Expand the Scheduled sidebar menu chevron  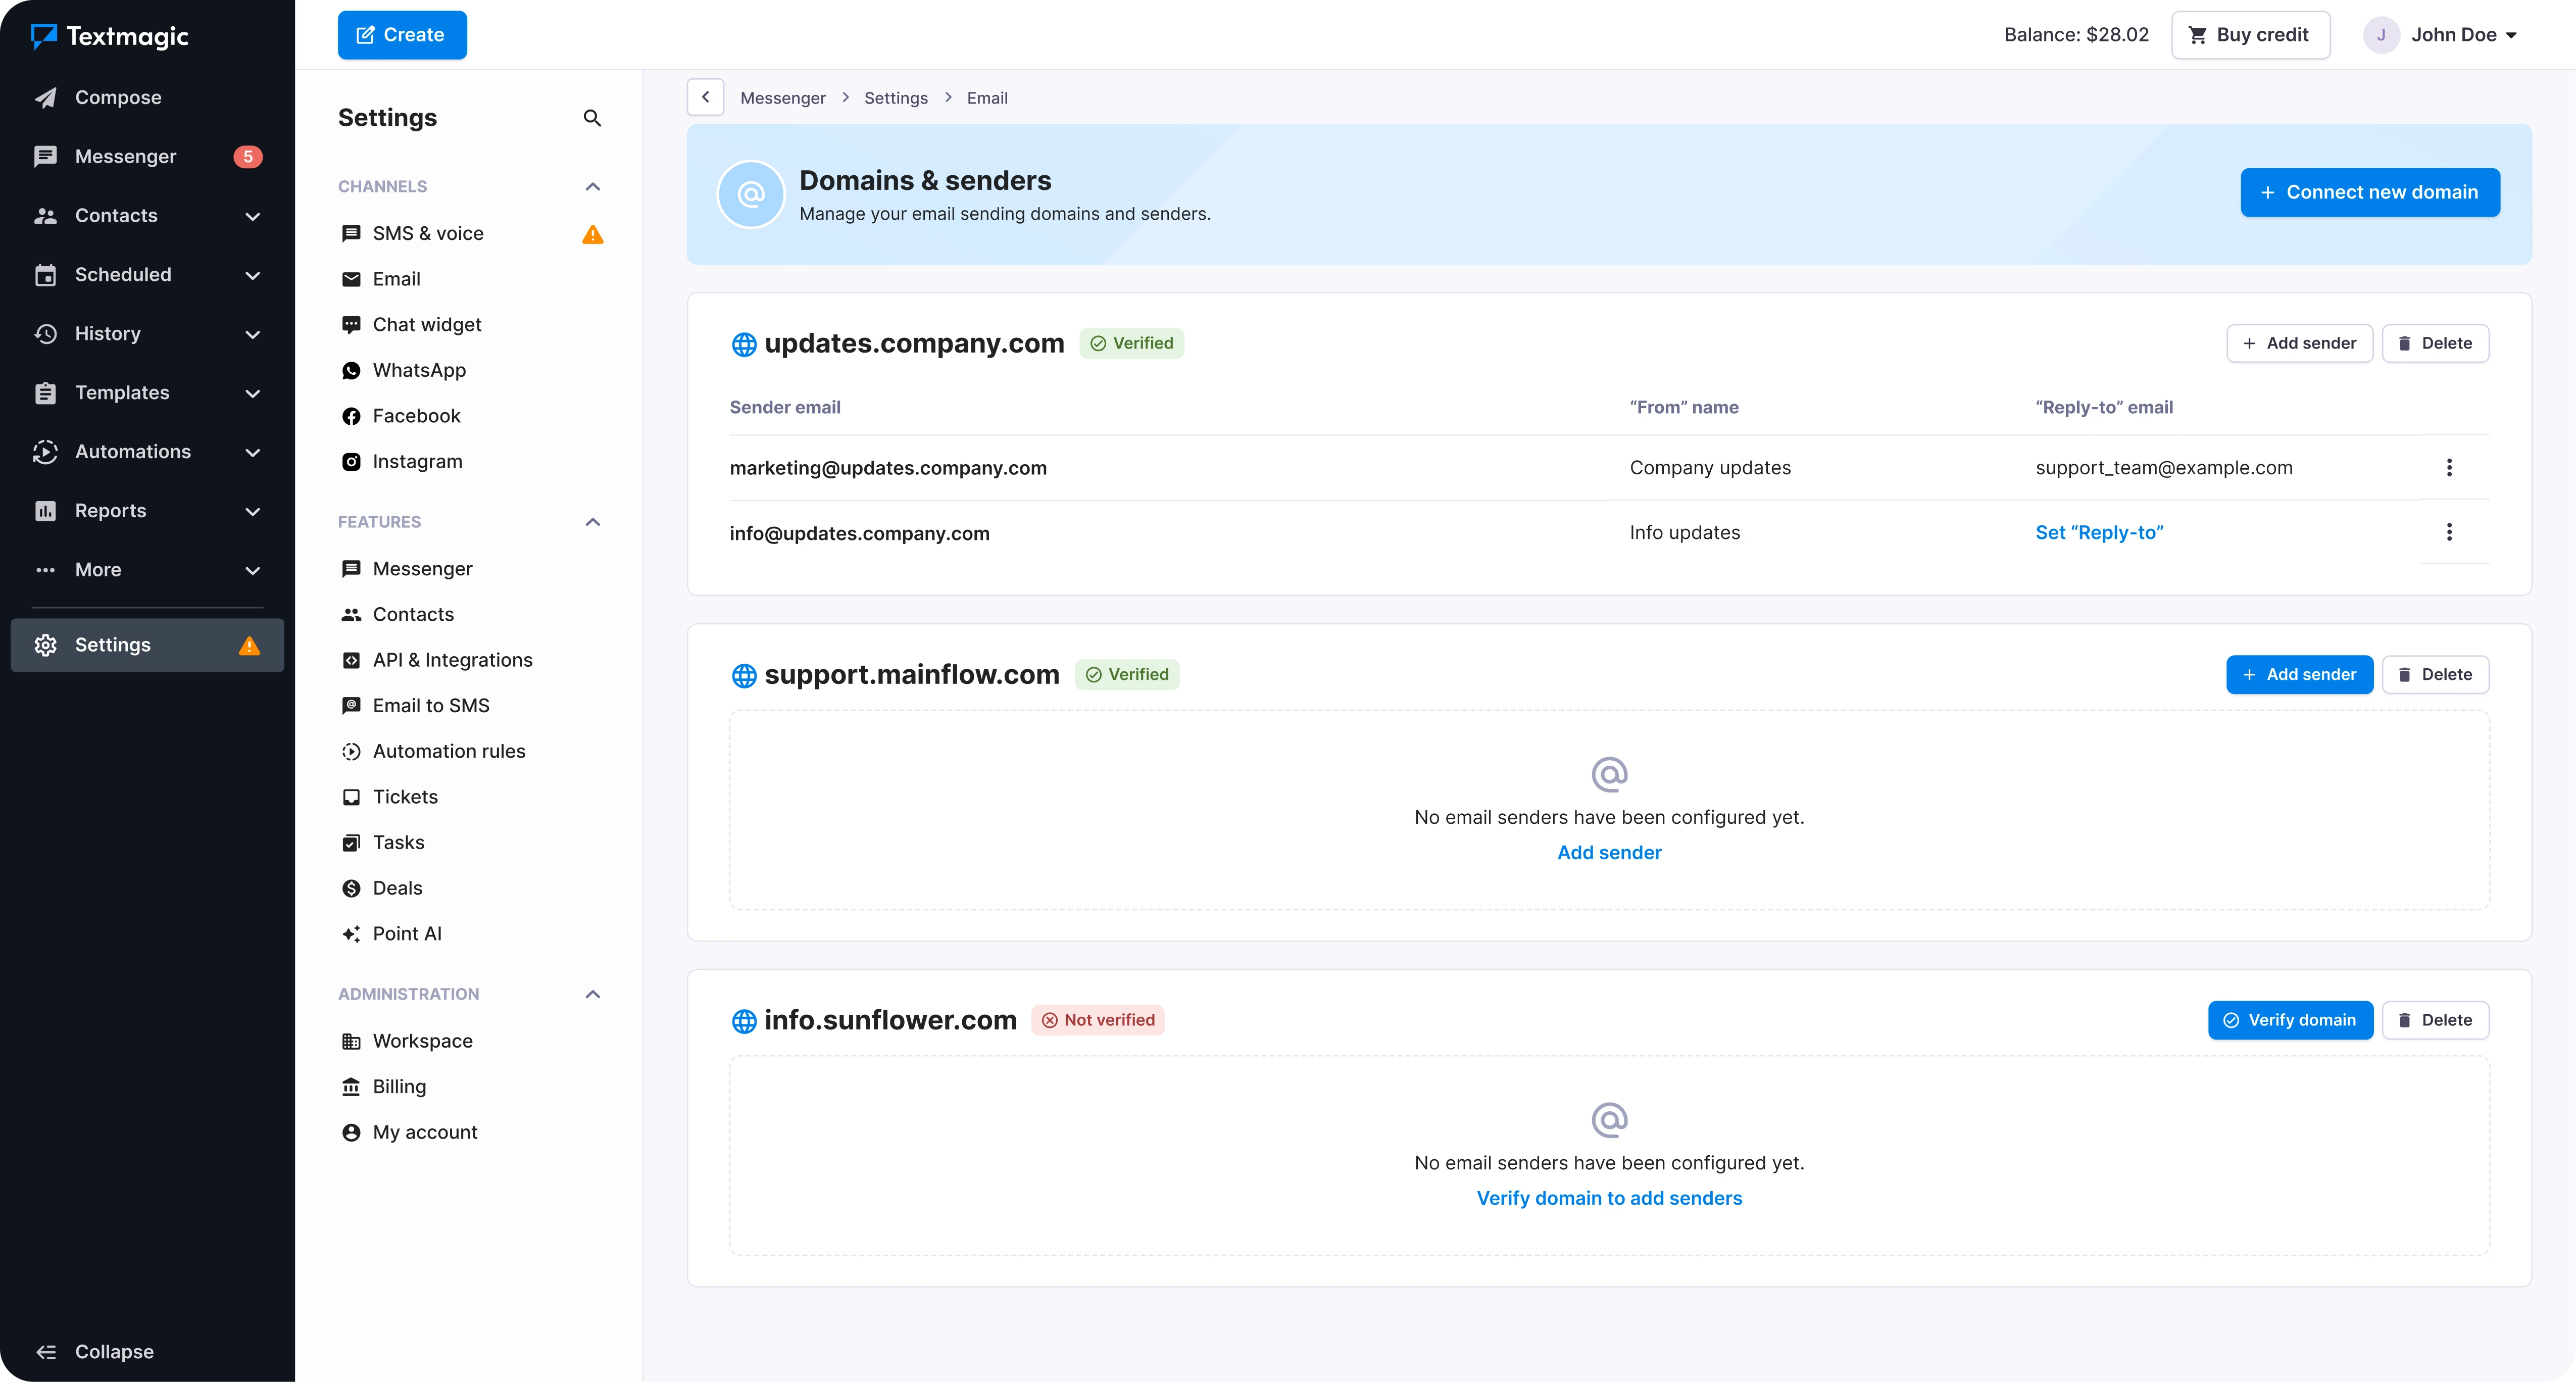click(x=253, y=275)
